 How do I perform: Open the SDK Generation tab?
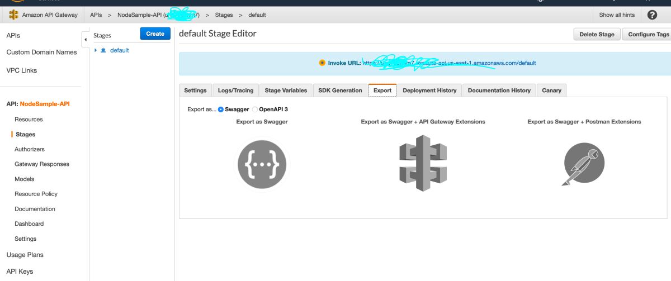click(340, 91)
